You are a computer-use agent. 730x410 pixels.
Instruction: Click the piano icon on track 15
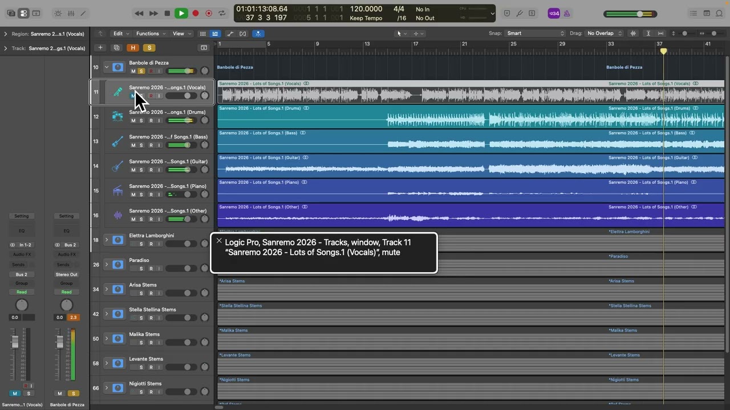click(117, 191)
